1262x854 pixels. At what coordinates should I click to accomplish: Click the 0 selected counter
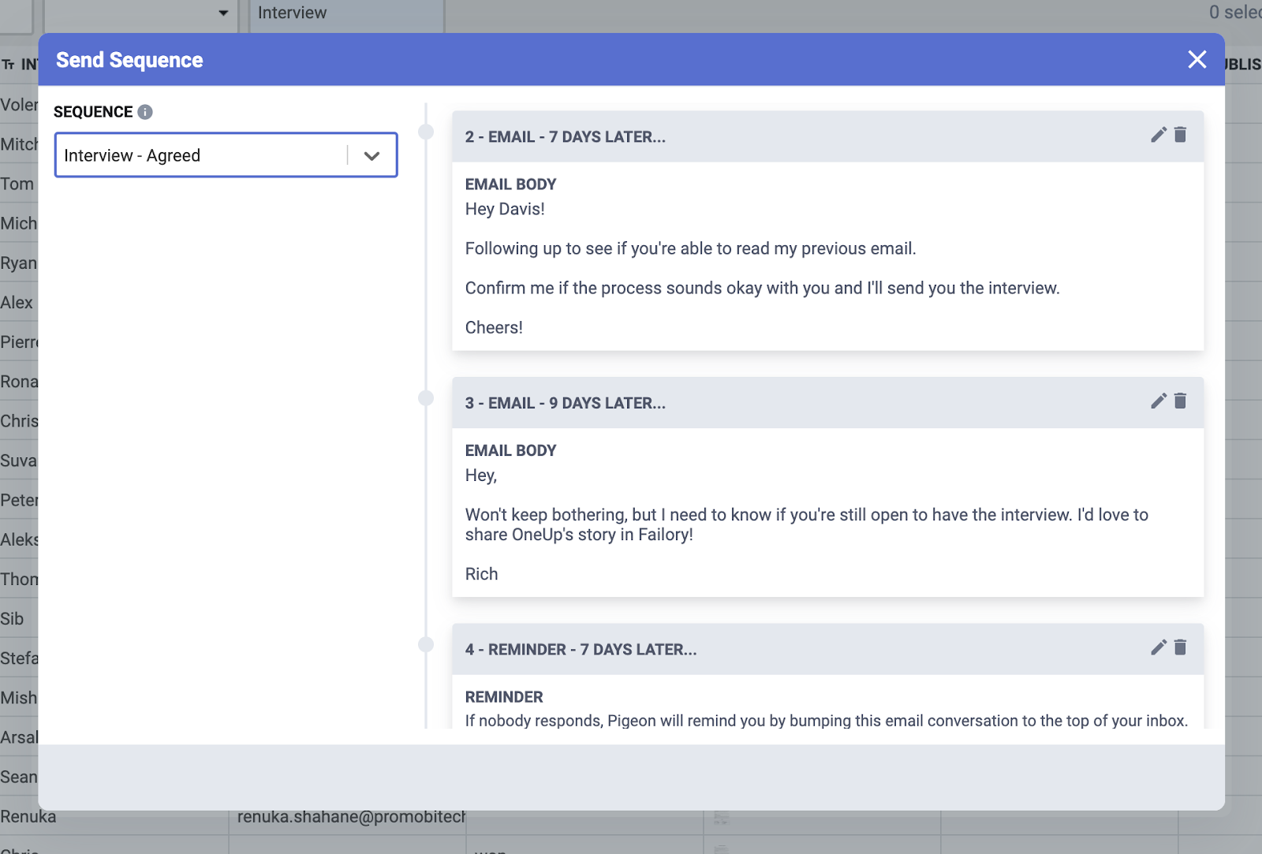click(x=1234, y=12)
